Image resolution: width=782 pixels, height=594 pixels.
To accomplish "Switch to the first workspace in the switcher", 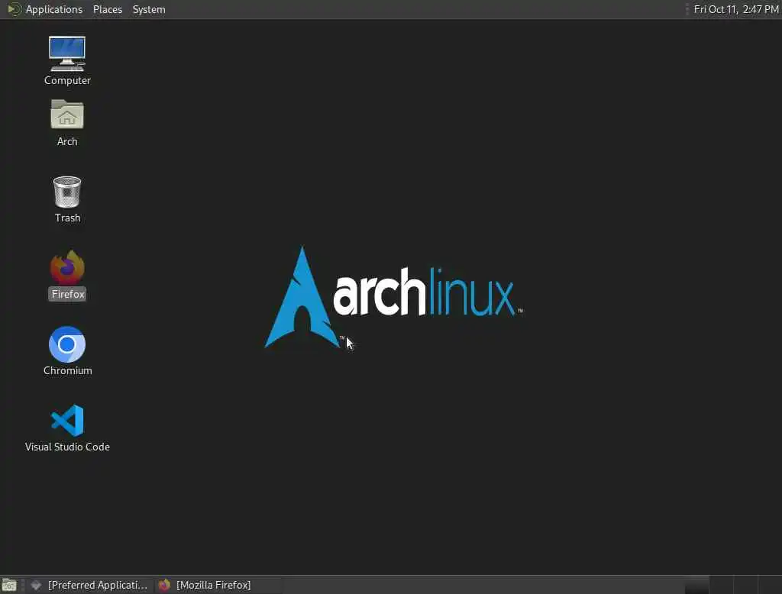I will coord(696,585).
